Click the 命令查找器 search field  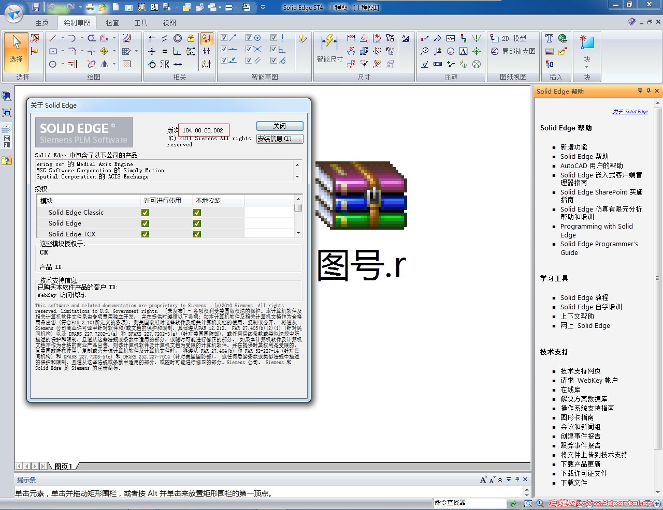coord(469,503)
